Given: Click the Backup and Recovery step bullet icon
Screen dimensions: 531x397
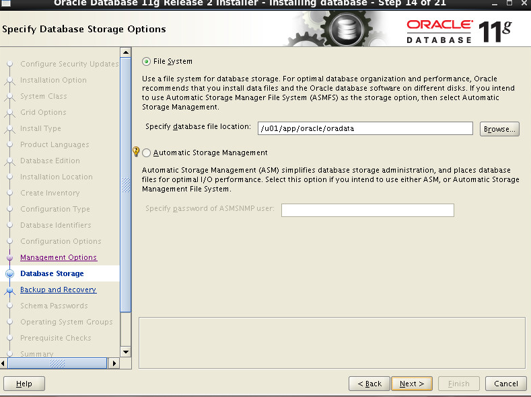Looking at the screenshot, I should click(10, 290).
